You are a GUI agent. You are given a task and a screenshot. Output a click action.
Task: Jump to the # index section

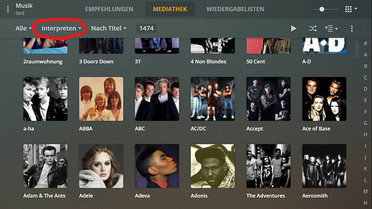(x=366, y=44)
